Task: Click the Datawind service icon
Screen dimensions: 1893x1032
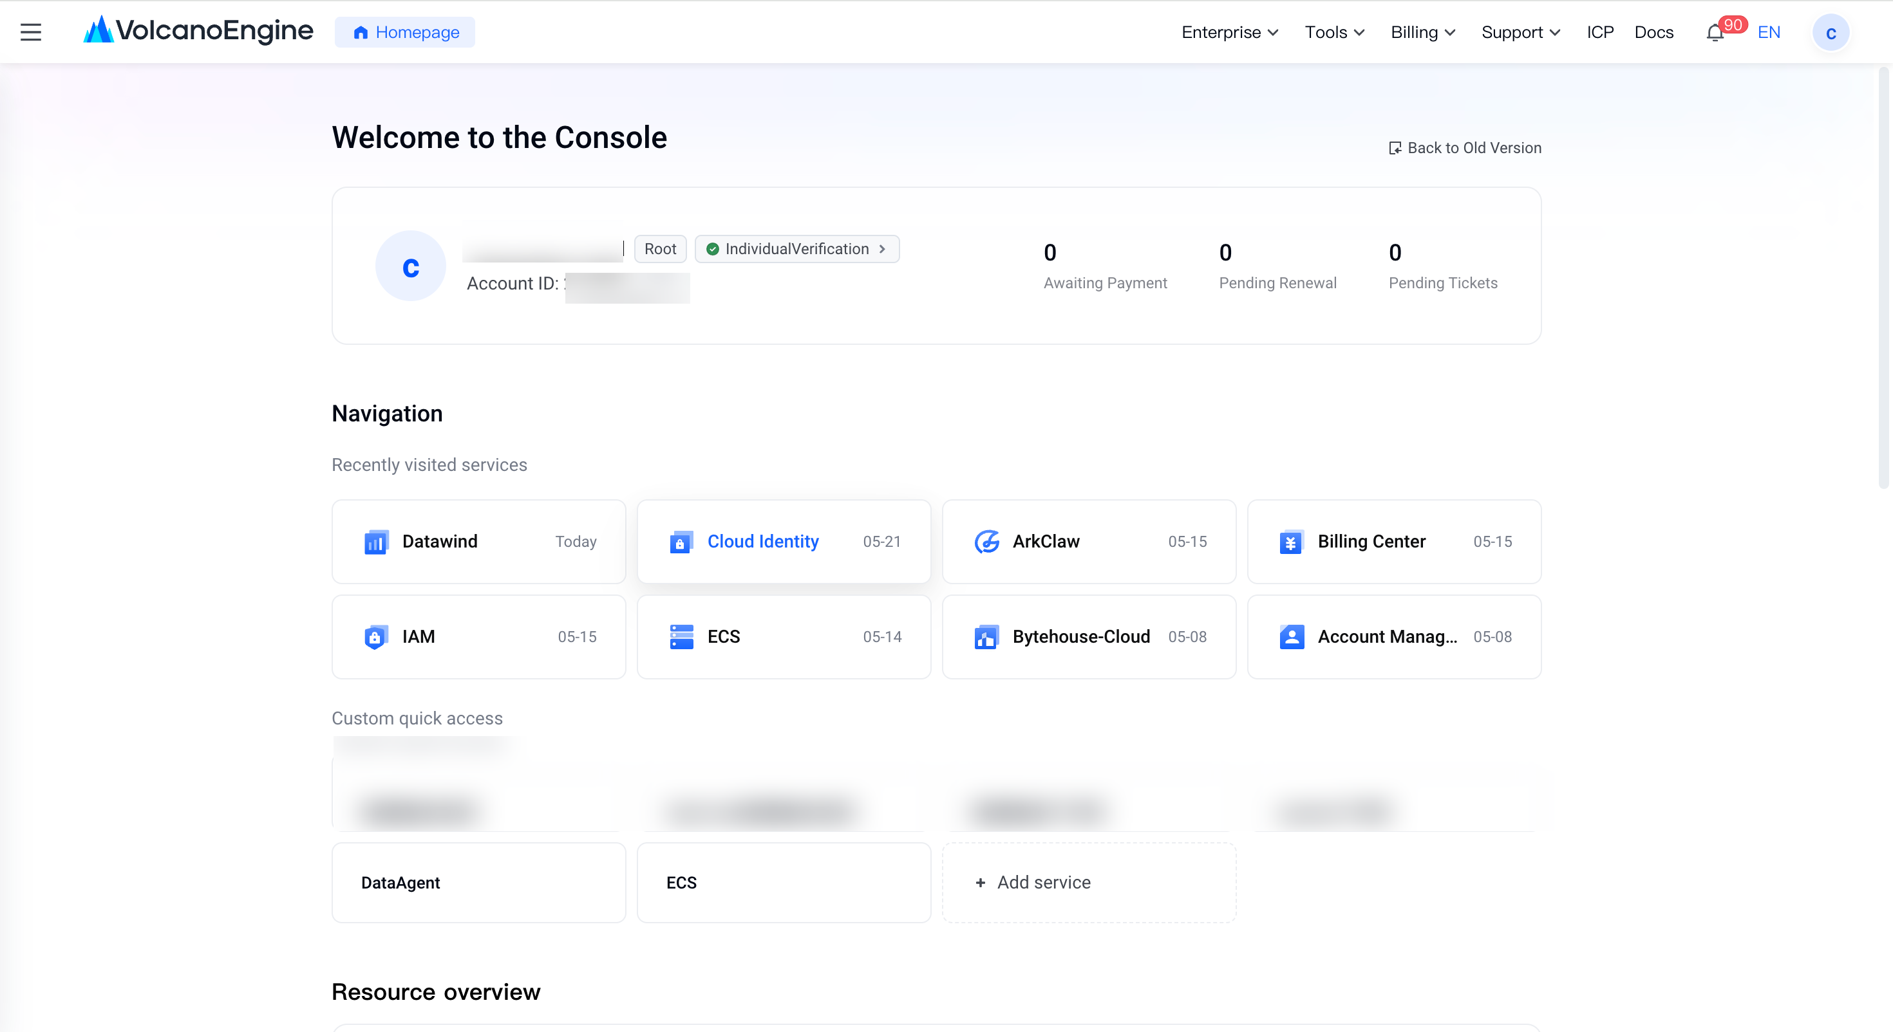Action: (376, 542)
